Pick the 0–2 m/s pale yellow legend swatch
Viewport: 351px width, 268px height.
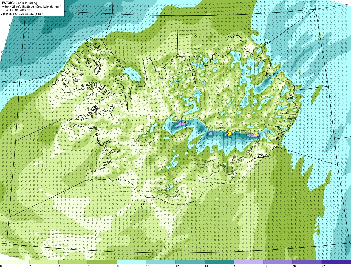coord(15,262)
